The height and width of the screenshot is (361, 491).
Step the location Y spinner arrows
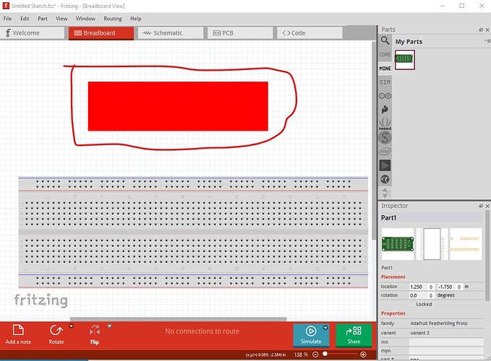point(459,287)
